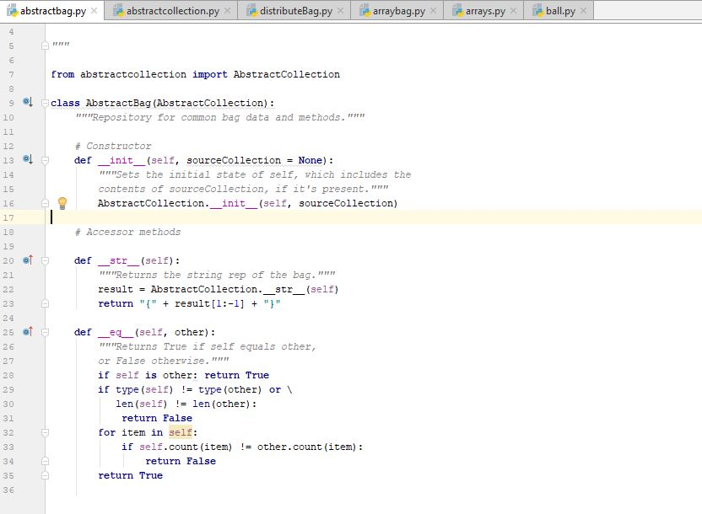
Task: Click the overriding-method arrow beside __str__
Action: tap(27, 260)
